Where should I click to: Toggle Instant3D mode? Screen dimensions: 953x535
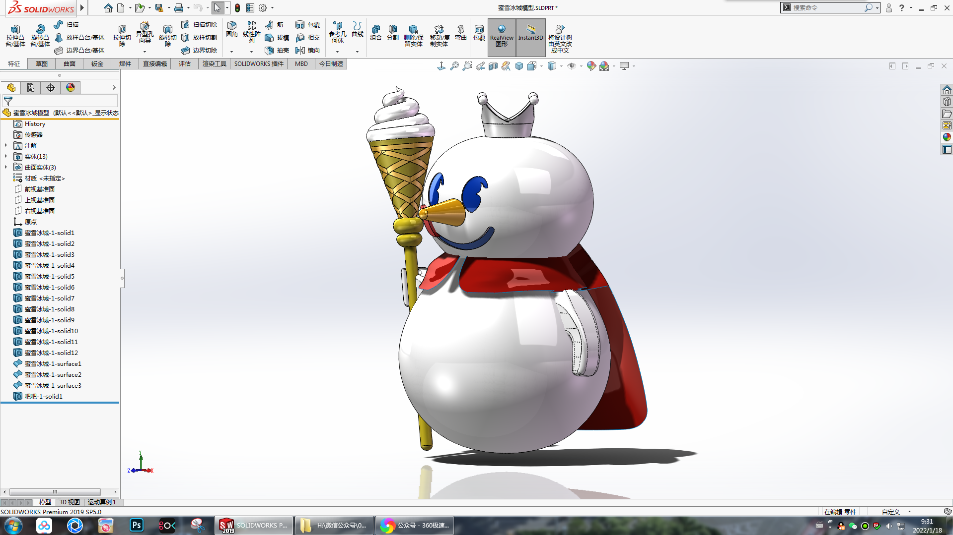531,37
